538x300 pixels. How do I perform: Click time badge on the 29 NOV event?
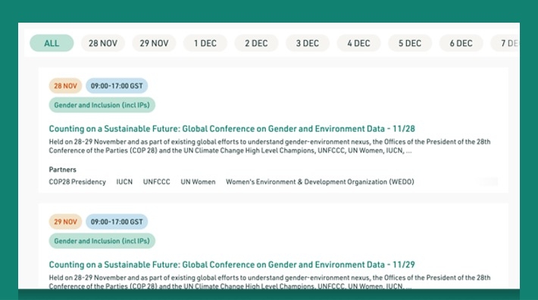click(x=117, y=221)
